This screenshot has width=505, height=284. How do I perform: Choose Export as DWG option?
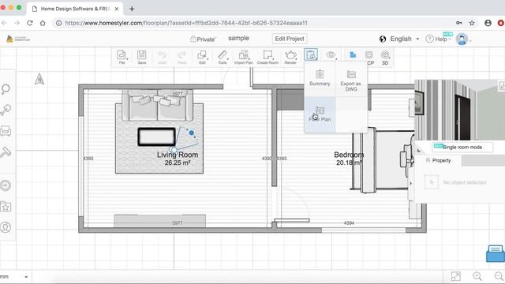[x=351, y=80]
